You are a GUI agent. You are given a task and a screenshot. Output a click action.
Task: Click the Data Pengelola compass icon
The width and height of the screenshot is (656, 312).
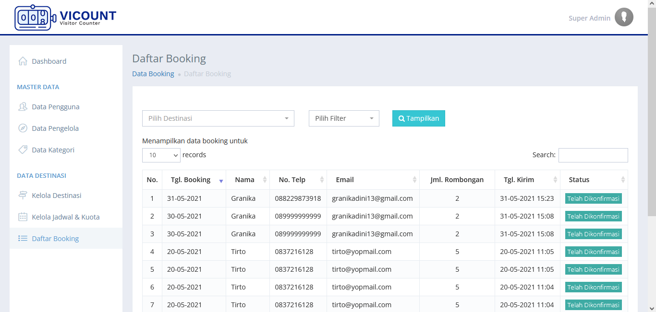(x=23, y=128)
